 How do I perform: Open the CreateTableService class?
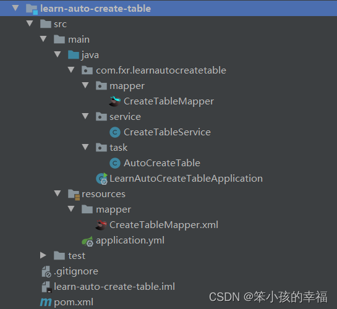coord(167,132)
